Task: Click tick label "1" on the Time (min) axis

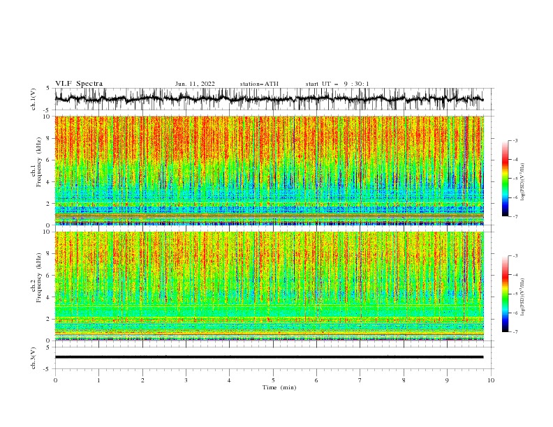Action: pos(98,380)
